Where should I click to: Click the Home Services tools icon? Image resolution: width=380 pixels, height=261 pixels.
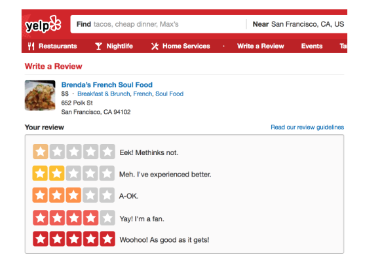tap(155, 46)
